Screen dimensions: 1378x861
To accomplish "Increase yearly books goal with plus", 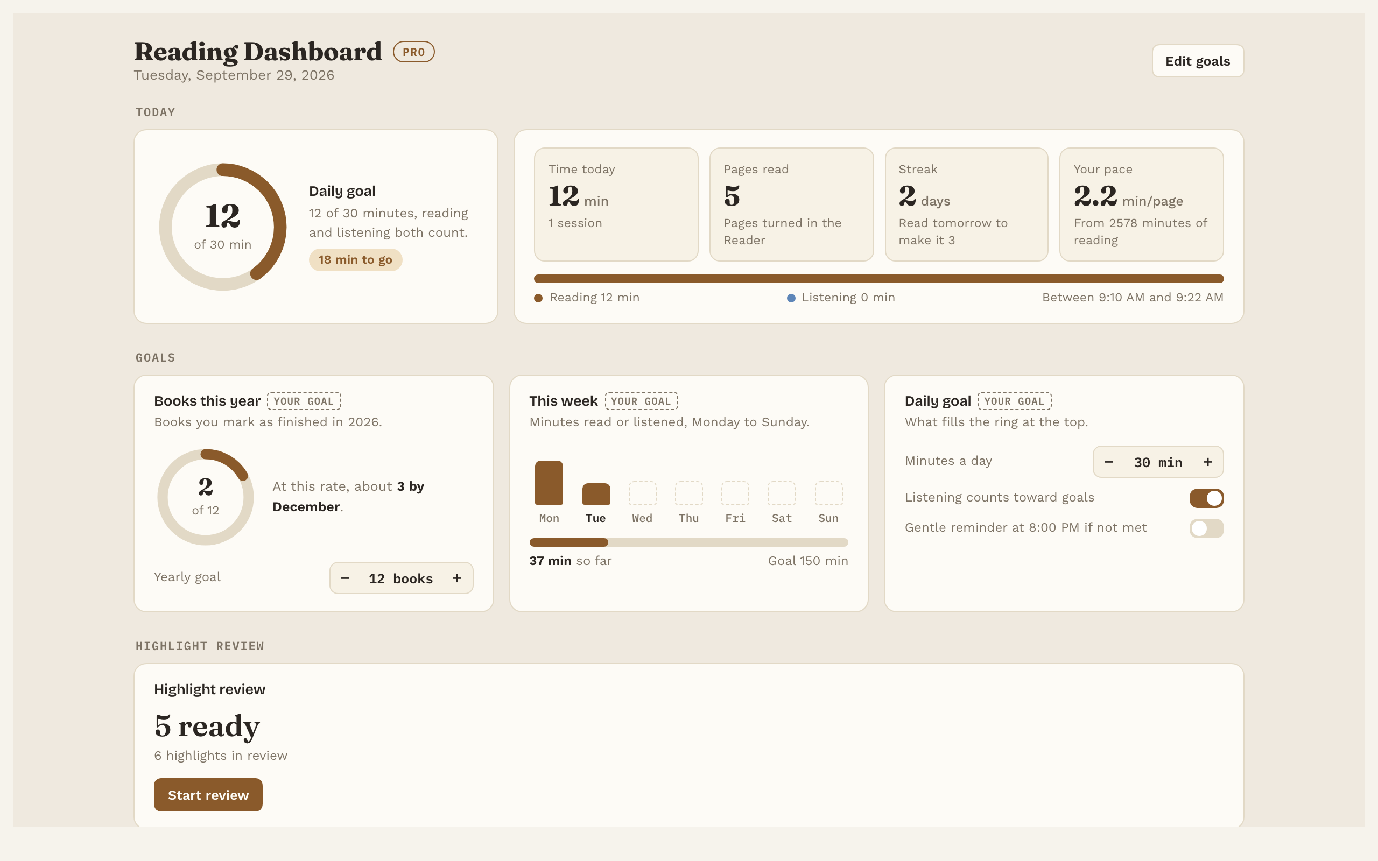I will [x=456, y=578].
